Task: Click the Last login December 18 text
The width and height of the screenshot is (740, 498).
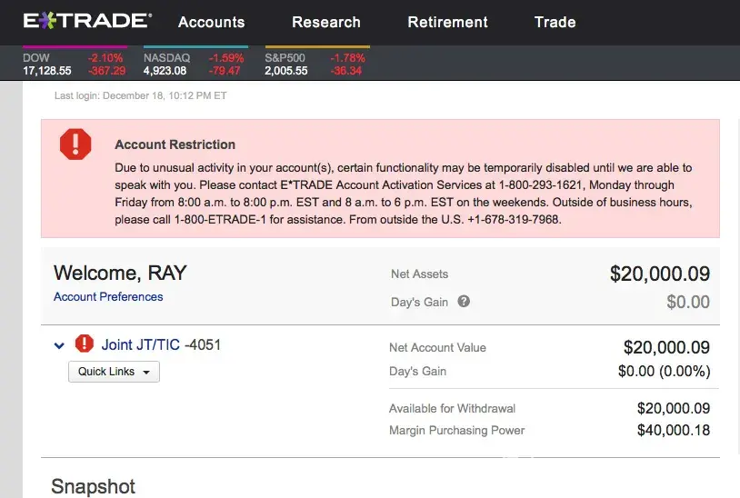Action: [x=141, y=95]
